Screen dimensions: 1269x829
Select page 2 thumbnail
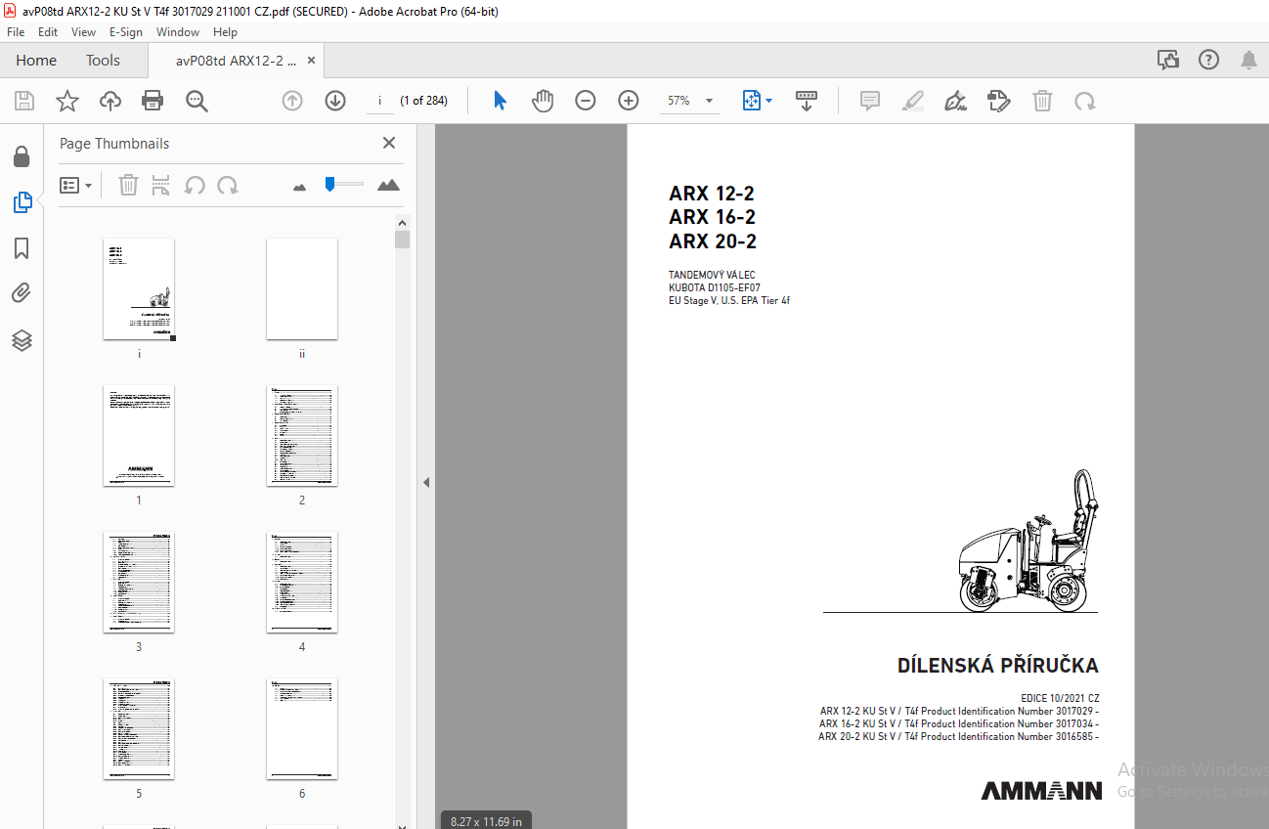coord(302,436)
